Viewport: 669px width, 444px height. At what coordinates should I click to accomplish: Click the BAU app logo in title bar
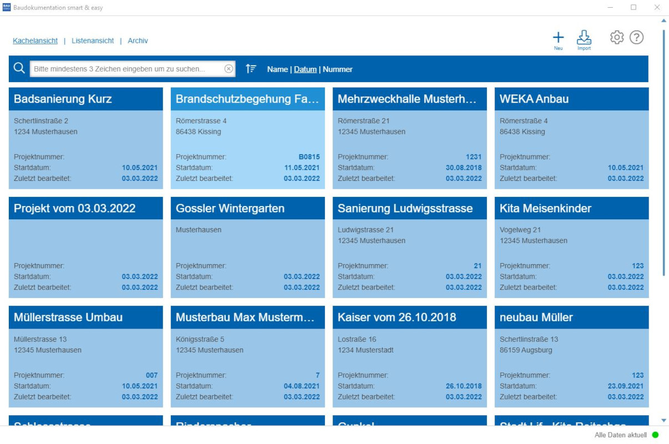7,8
